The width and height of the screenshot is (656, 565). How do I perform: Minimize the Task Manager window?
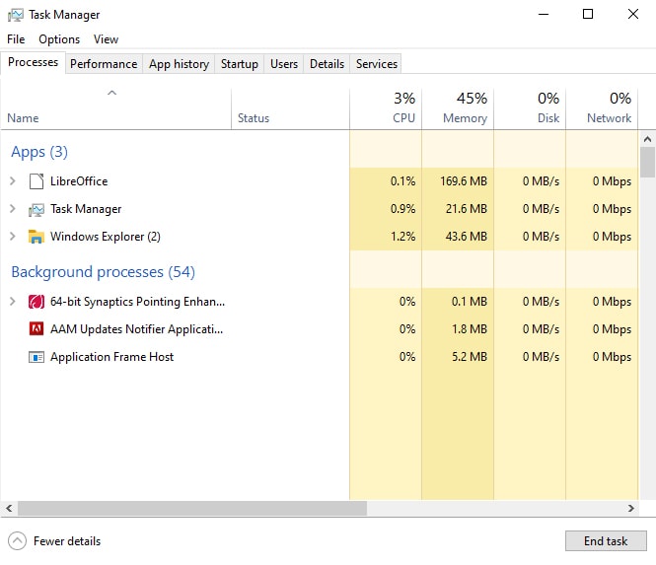click(x=543, y=14)
